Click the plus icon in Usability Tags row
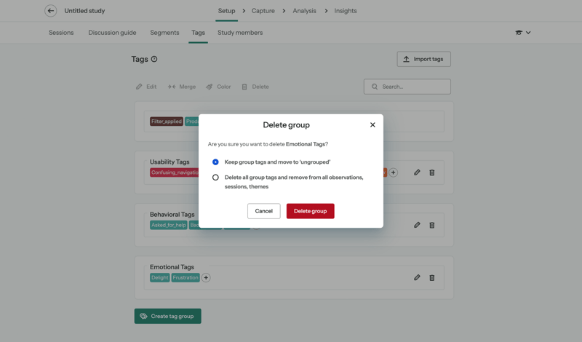Viewport: 582px width, 342px height. pos(393,172)
